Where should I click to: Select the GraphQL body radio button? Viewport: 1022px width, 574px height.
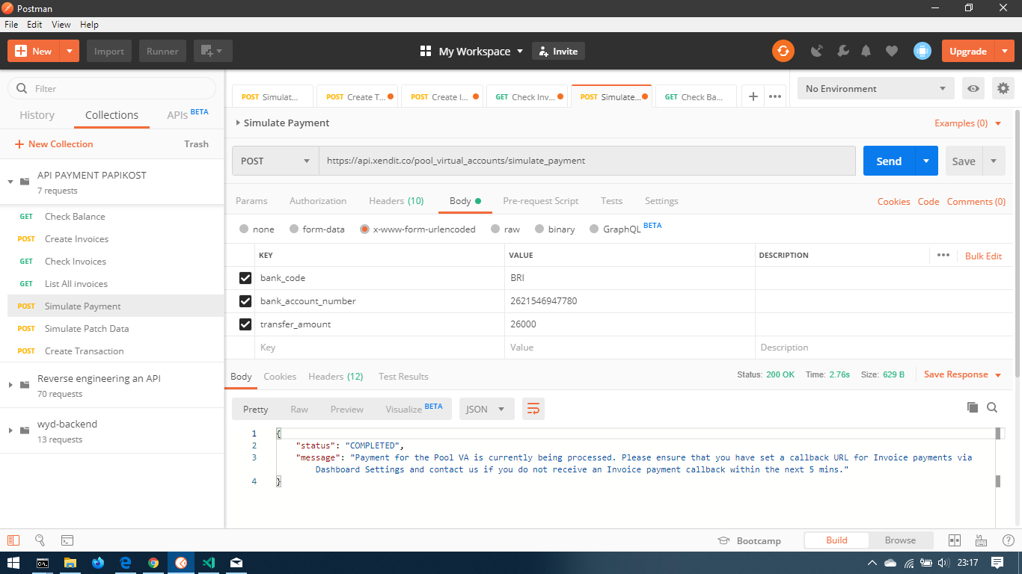coord(594,229)
